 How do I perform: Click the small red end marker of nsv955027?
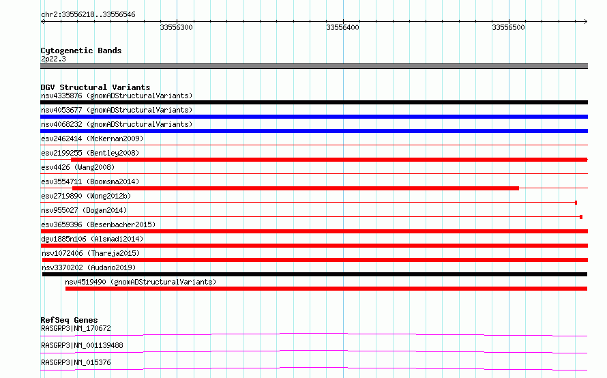pos(581,217)
